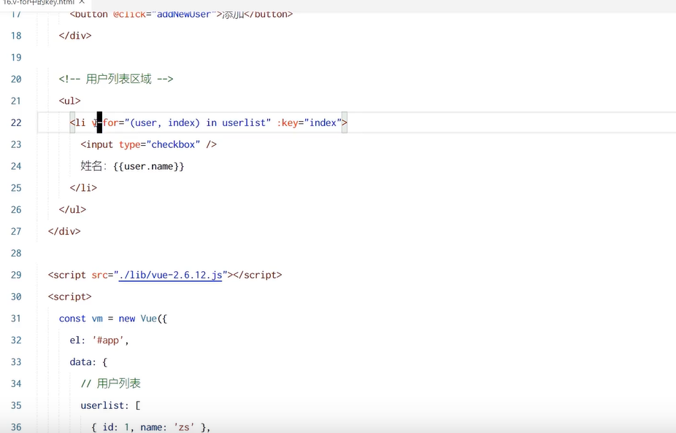Click the addNewUser handler in button tag
Viewport: 676px width, 433px height.
(184, 14)
